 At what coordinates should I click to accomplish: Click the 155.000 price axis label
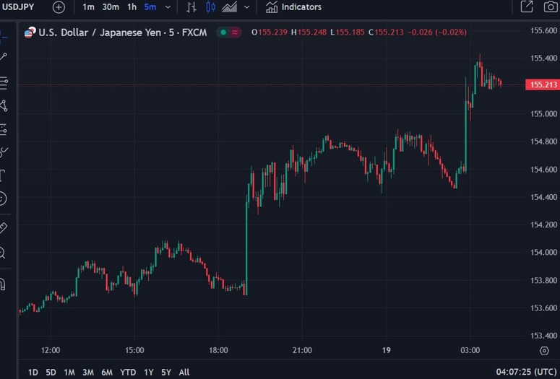543,114
